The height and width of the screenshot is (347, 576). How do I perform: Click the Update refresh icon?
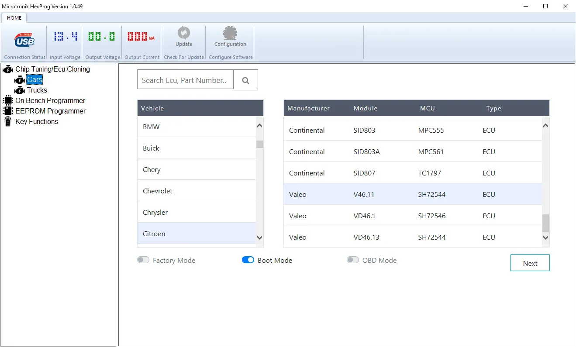[x=184, y=33]
